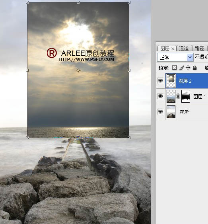
Task: Select the 图层 1 image thumbnail
Action: coord(171,96)
